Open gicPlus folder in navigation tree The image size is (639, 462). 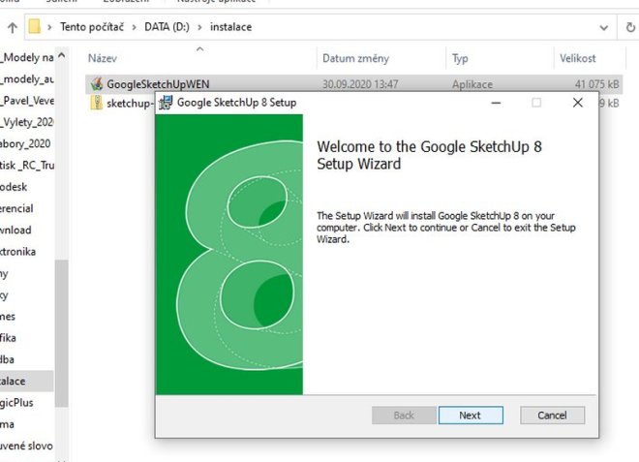[16, 403]
